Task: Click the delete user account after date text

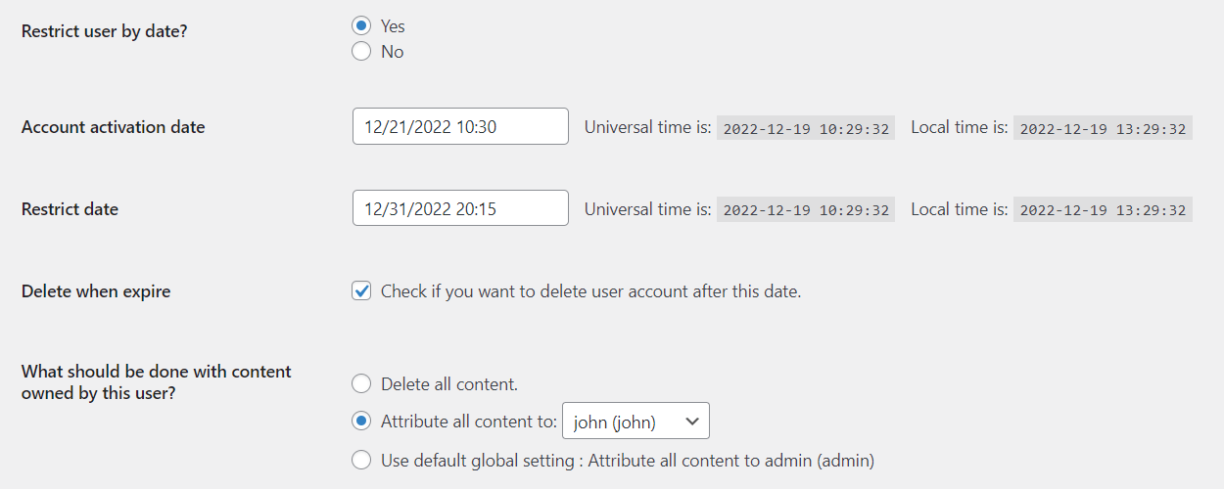Action: pyautogui.click(x=590, y=290)
